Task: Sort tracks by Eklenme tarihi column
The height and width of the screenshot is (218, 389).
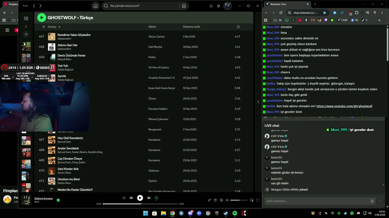Action: [191, 27]
